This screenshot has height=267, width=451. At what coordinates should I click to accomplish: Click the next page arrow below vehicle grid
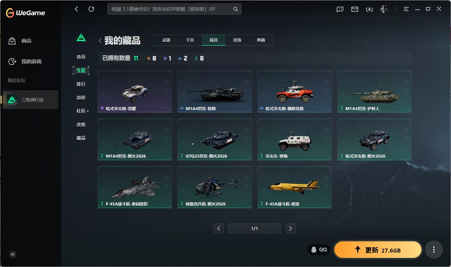point(291,228)
